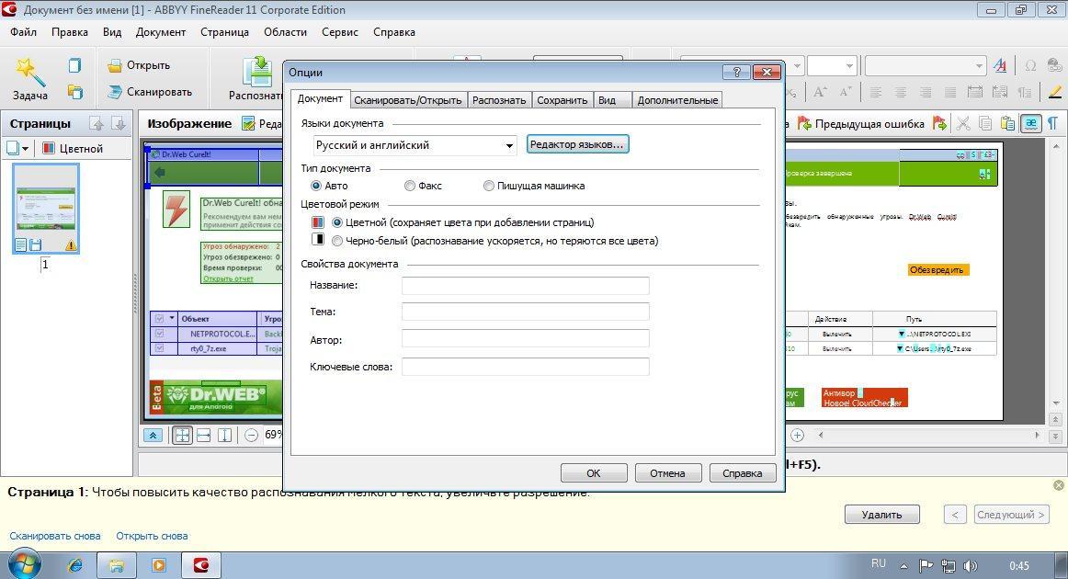This screenshot has height=579, width=1068.
Task: Close the yellow warning bar with its x
Action: click(1058, 485)
